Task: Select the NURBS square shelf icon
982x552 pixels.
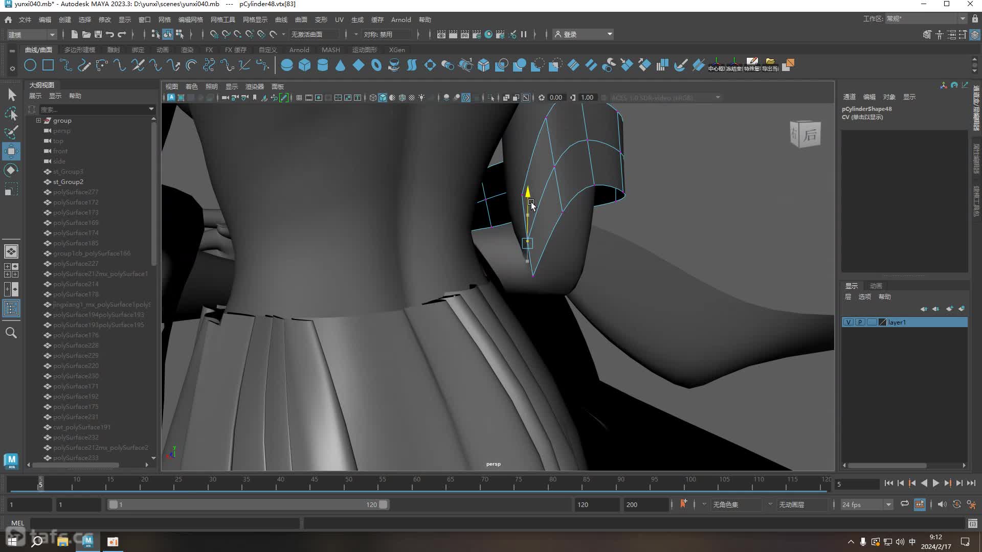Action: 48,65
